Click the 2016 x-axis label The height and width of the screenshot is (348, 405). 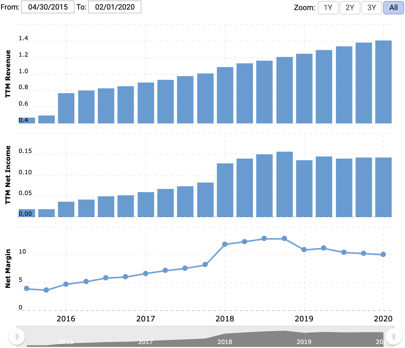point(66,319)
